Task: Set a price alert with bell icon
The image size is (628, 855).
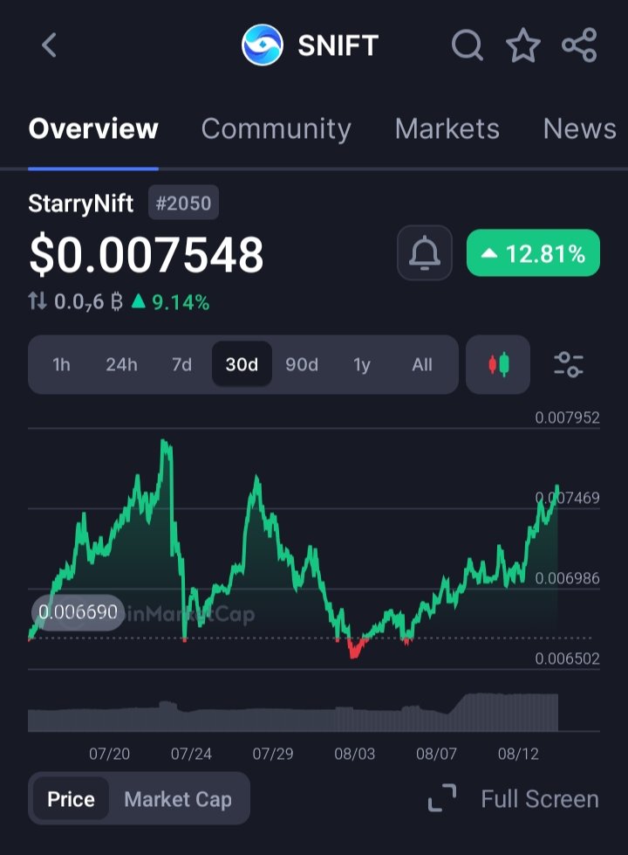Action: click(424, 253)
